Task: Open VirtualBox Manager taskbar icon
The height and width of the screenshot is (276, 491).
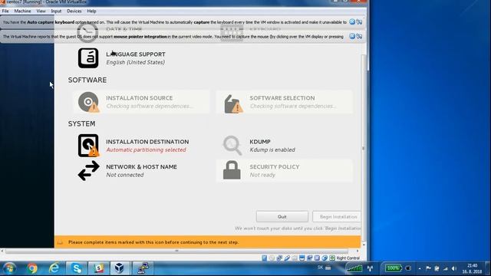Action: pyautogui.click(x=119, y=268)
